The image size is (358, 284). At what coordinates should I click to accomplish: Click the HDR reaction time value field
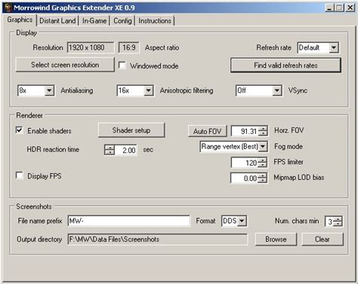coord(125,150)
